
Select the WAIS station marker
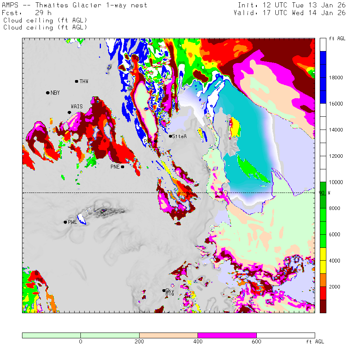click(70, 113)
